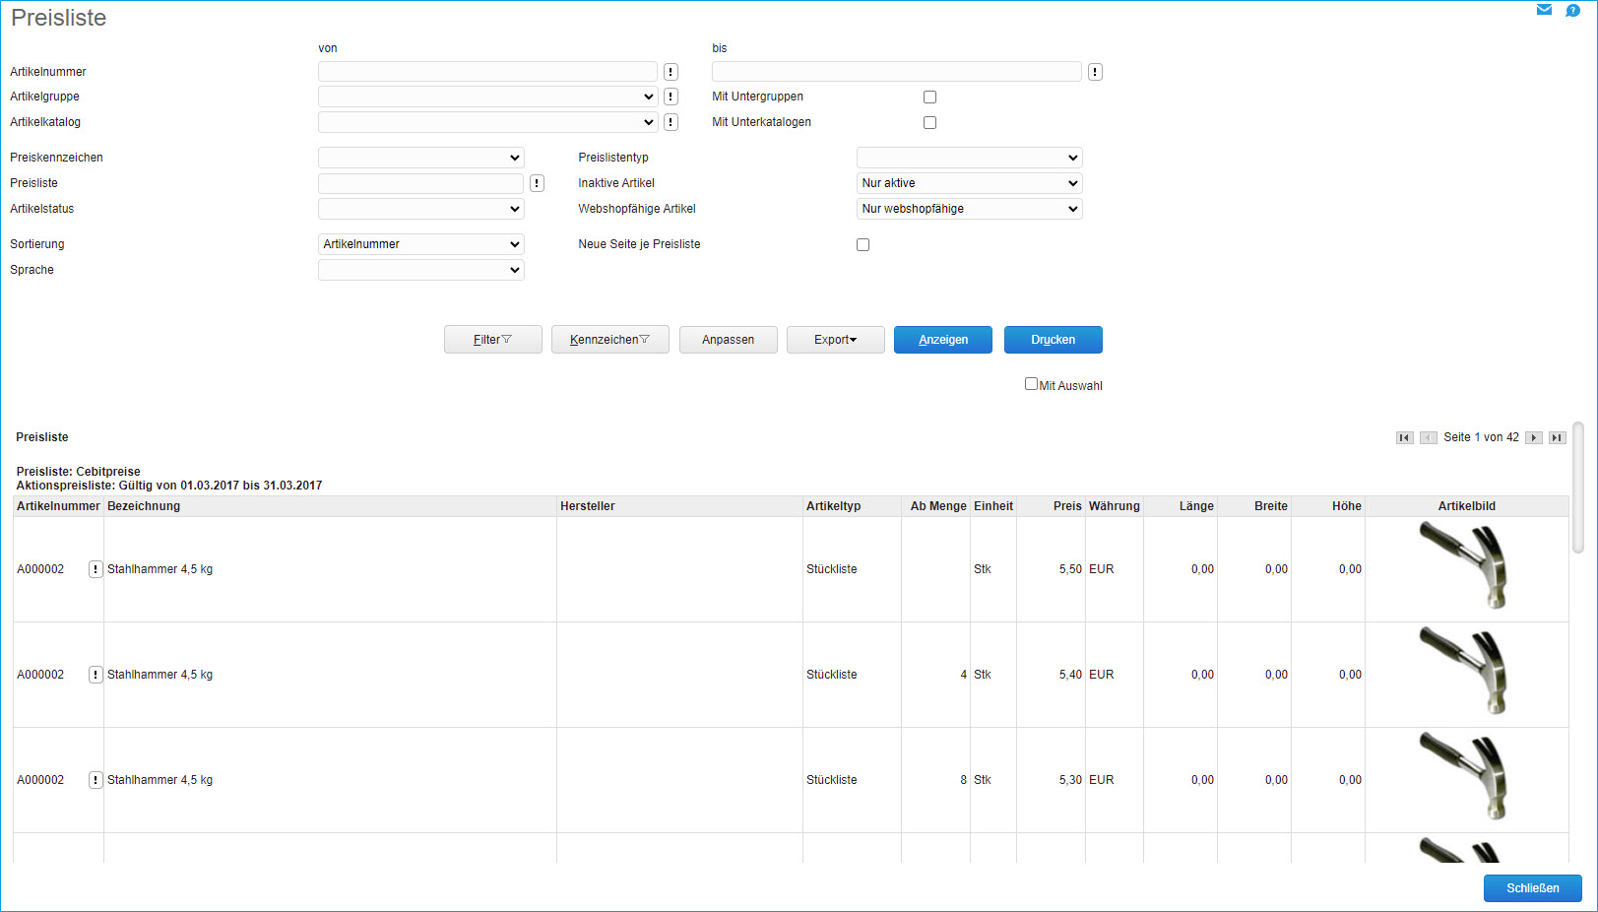Jump to last page of Preisliste

pos(1557,437)
